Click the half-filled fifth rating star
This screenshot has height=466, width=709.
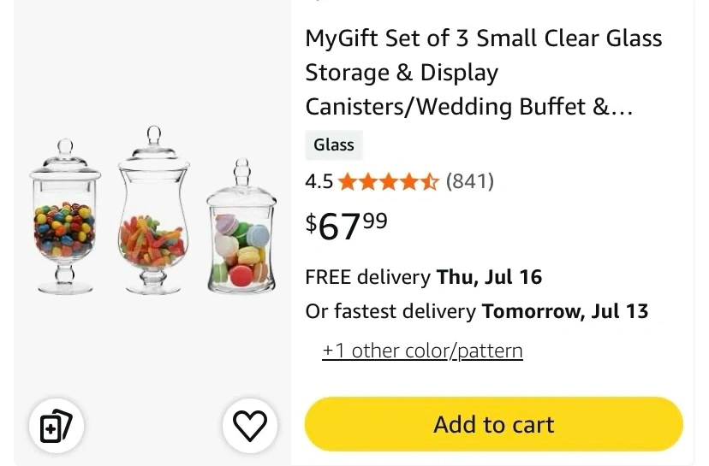(x=430, y=182)
